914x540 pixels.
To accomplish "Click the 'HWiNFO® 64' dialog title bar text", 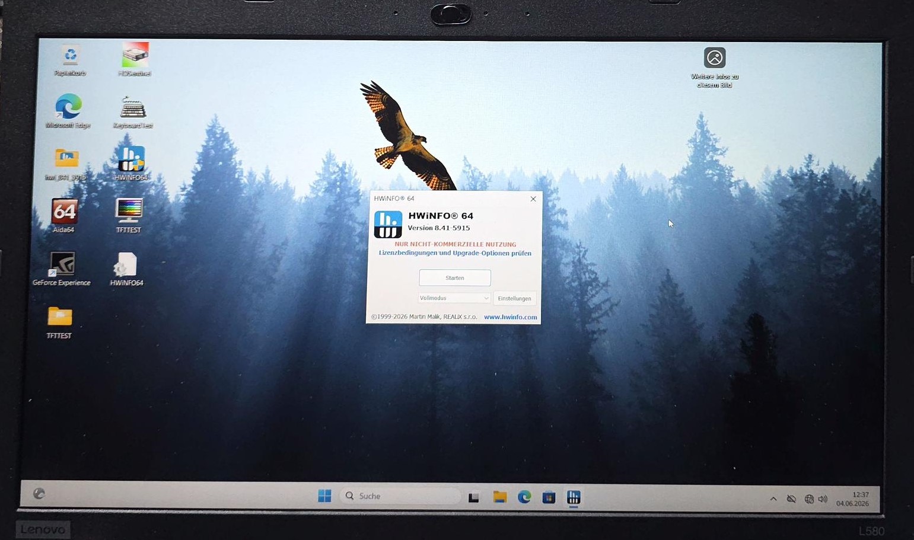I will pyautogui.click(x=394, y=199).
